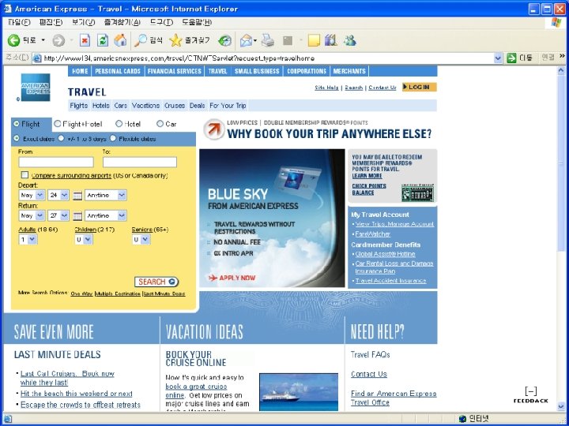Click the IE Back arrow icon
The height and width of the screenshot is (426, 569).
click(13, 40)
